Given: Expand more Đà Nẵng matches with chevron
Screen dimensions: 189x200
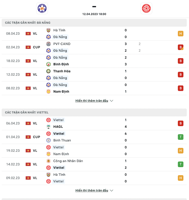Looking at the screenshot, I should (x=111, y=101).
